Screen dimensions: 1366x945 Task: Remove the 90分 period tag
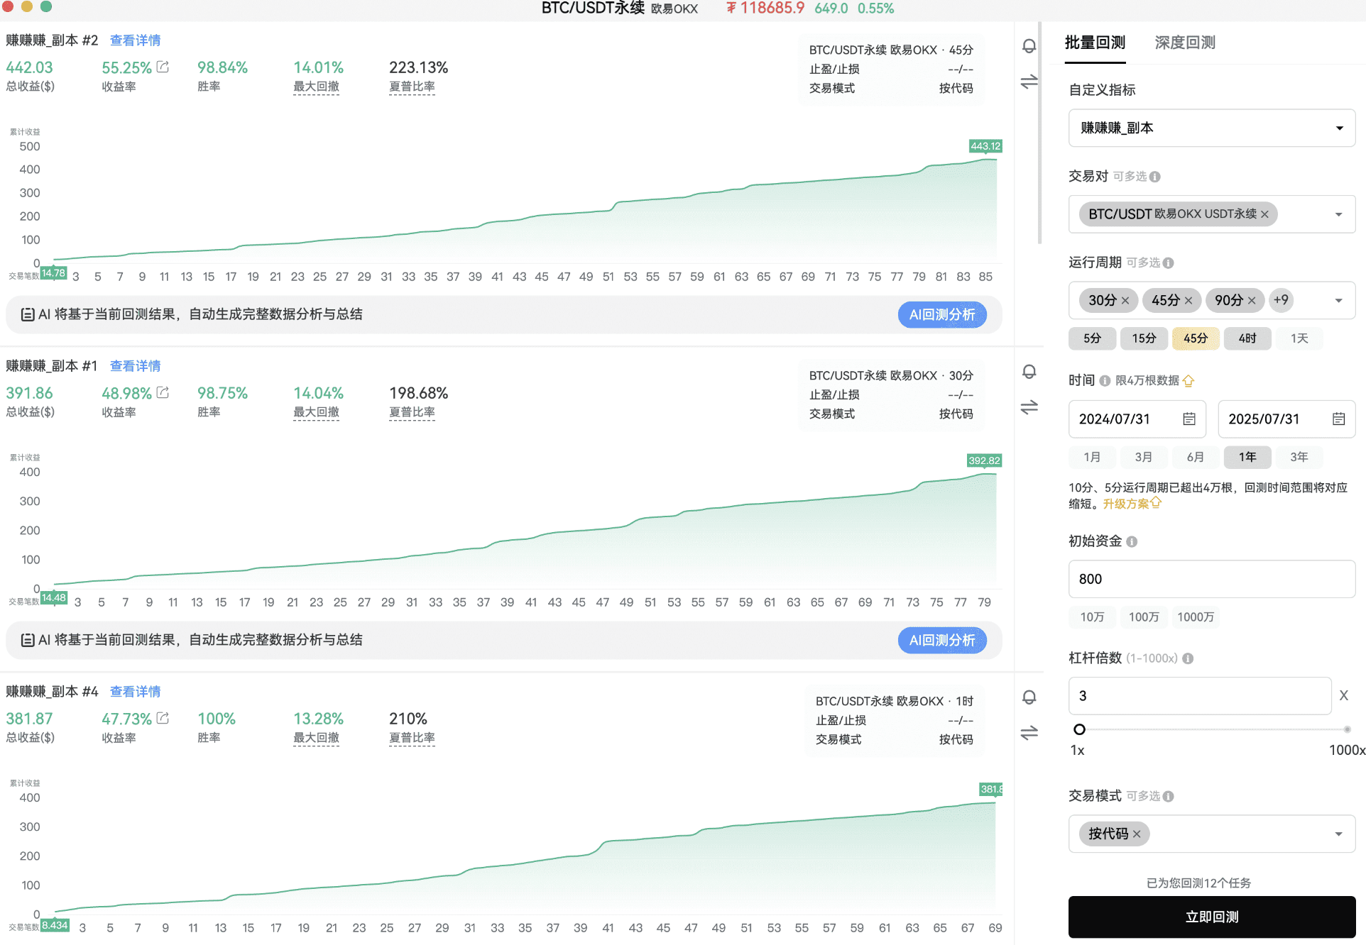tap(1252, 301)
